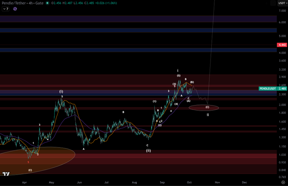Viewport: 288px width, 186px height.
Task: Select the (ii) wave label near August low
Action: [x=148, y=151]
